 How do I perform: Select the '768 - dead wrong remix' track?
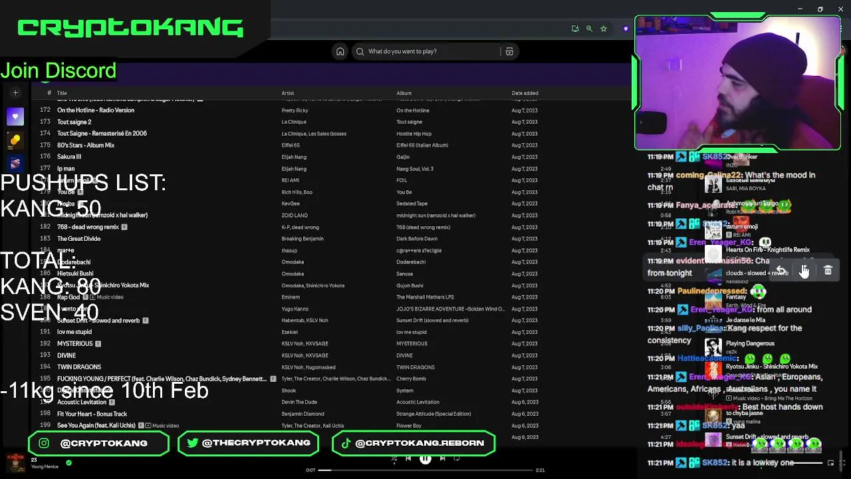coord(88,227)
